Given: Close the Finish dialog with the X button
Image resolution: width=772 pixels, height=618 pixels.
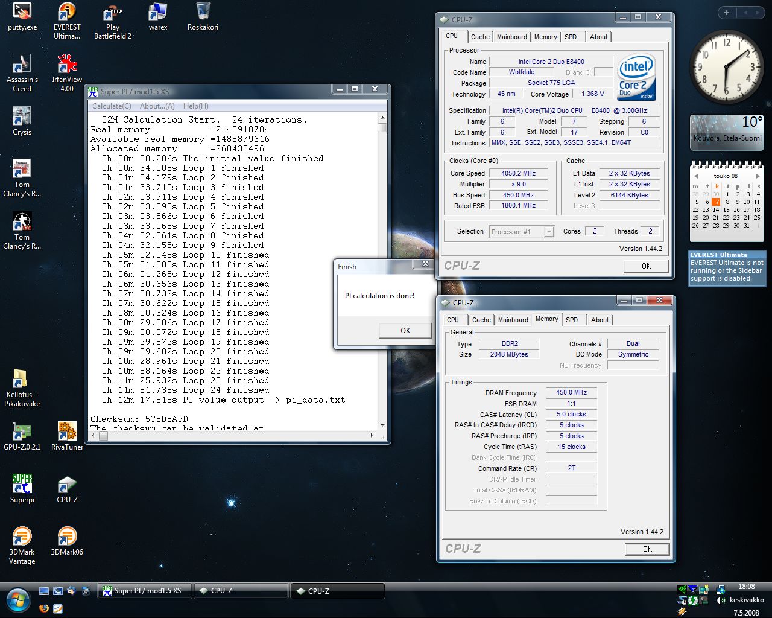Looking at the screenshot, I should [425, 264].
